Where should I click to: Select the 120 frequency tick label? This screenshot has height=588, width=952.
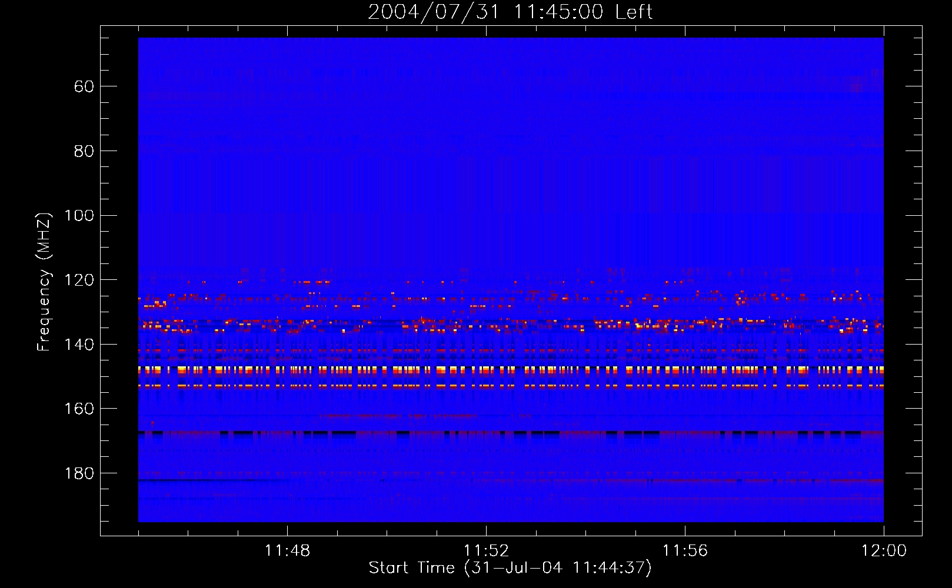pyautogui.click(x=79, y=280)
